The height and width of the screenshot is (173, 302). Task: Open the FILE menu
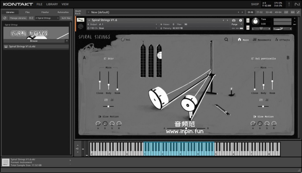(39, 4)
